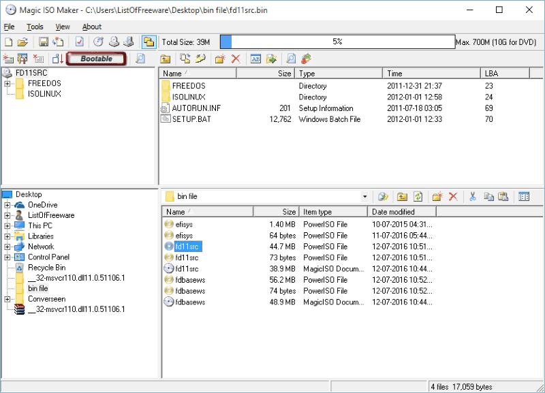This screenshot has width=545, height=393.
Task: Click the red-and-green icon ending the image toolbar
Action: pyautogui.click(x=306, y=59)
